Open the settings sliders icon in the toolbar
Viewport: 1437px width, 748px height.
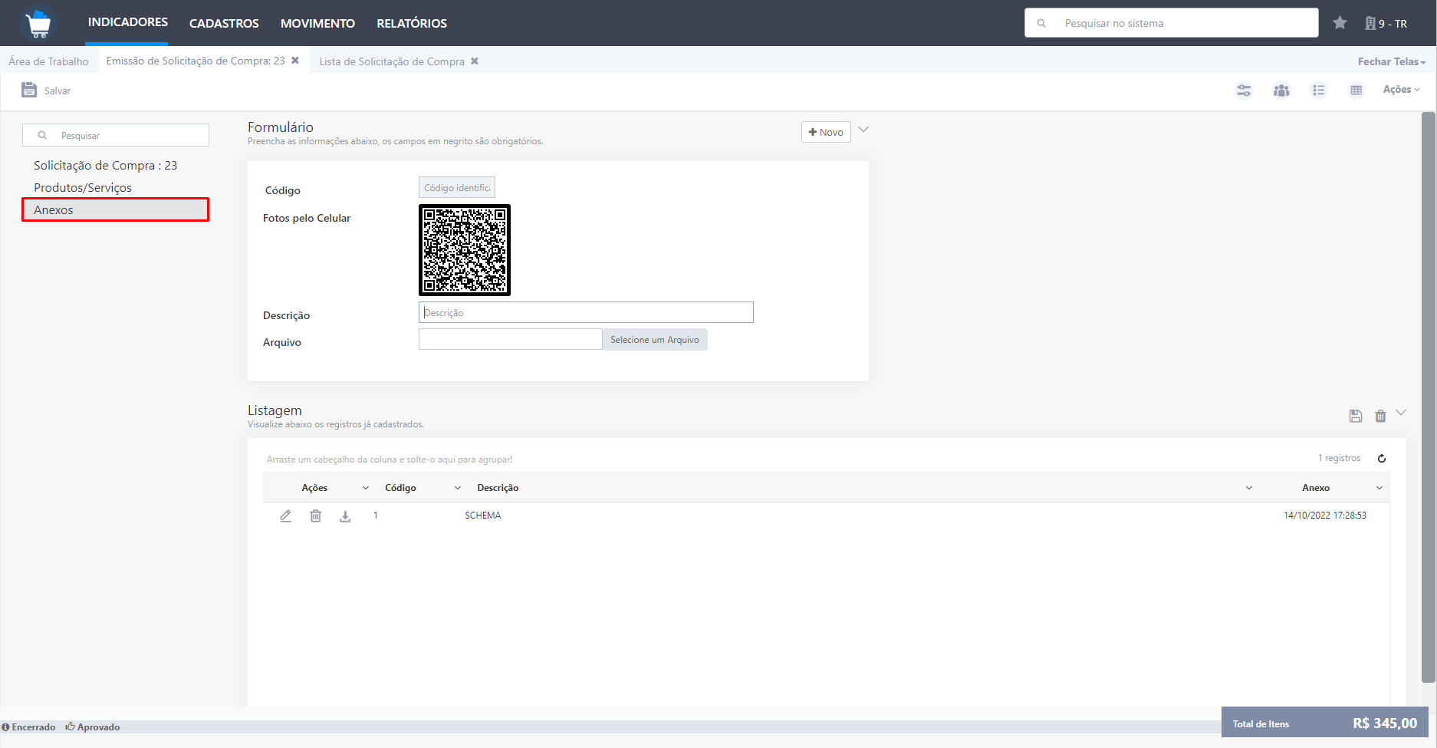1244,91
